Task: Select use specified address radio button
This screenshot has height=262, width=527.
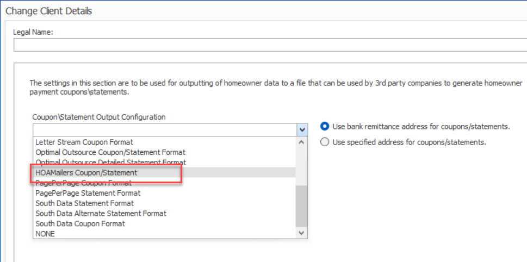Action: (325, 142)
